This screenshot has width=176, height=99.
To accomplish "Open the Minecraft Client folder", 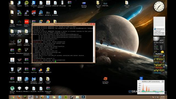I will (x=127, y=4).
